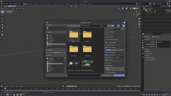Toggle the options region gear icon
The width and height of the screenshot is (171, 96).
124,26
